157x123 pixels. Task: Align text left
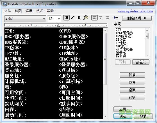pyautogui.click(x=95, y=18)
